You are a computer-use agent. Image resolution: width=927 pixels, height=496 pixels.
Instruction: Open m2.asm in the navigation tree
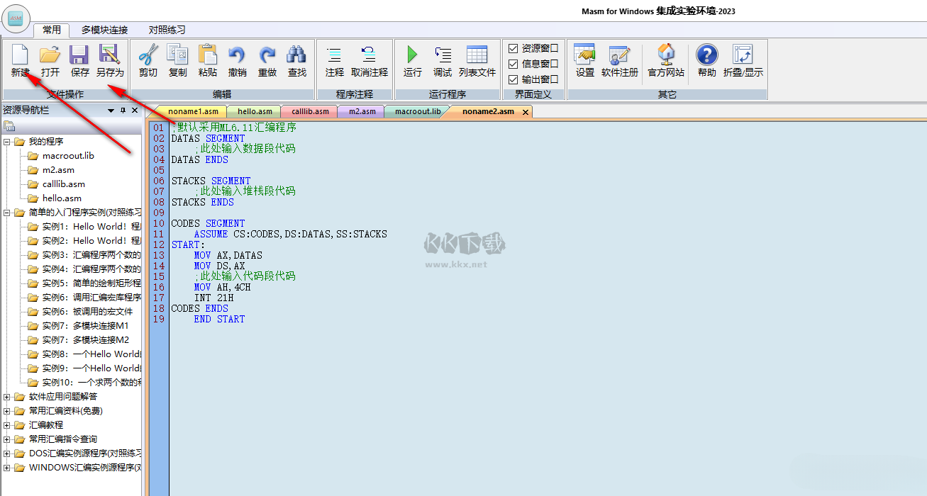click(58, 170)
